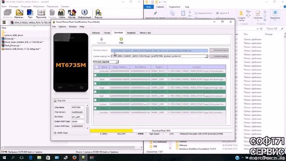Start the Вирусы scan in WinRAR
The width and height of the screenshot is (286, 161).
98,13
